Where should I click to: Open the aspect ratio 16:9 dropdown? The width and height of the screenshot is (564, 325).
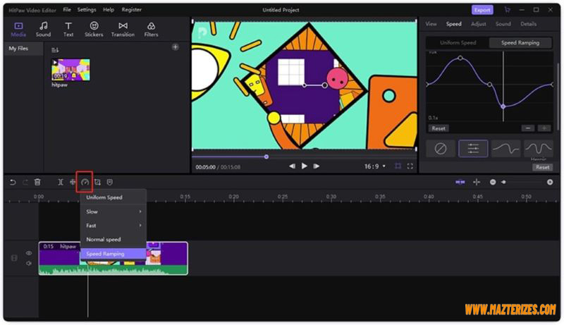tap(375, 166)
